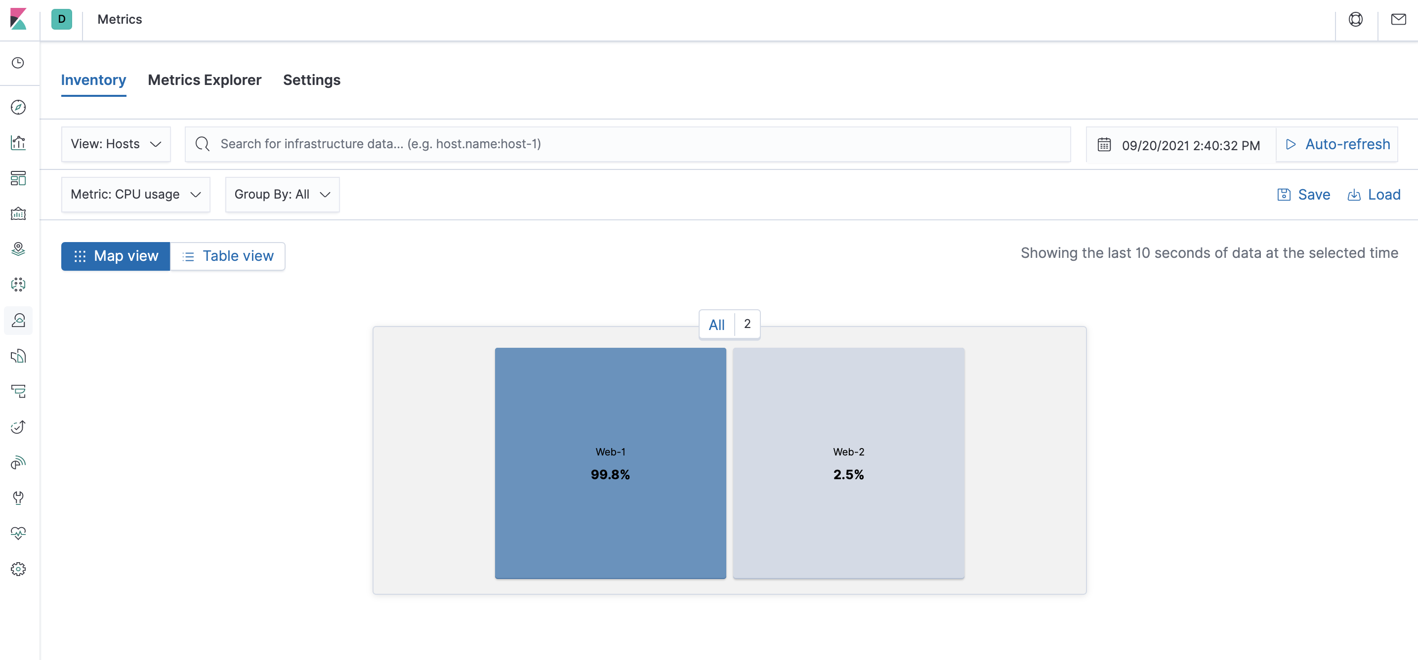
Task: Click the calendar icon in date picker
Action: (1104, 144)
